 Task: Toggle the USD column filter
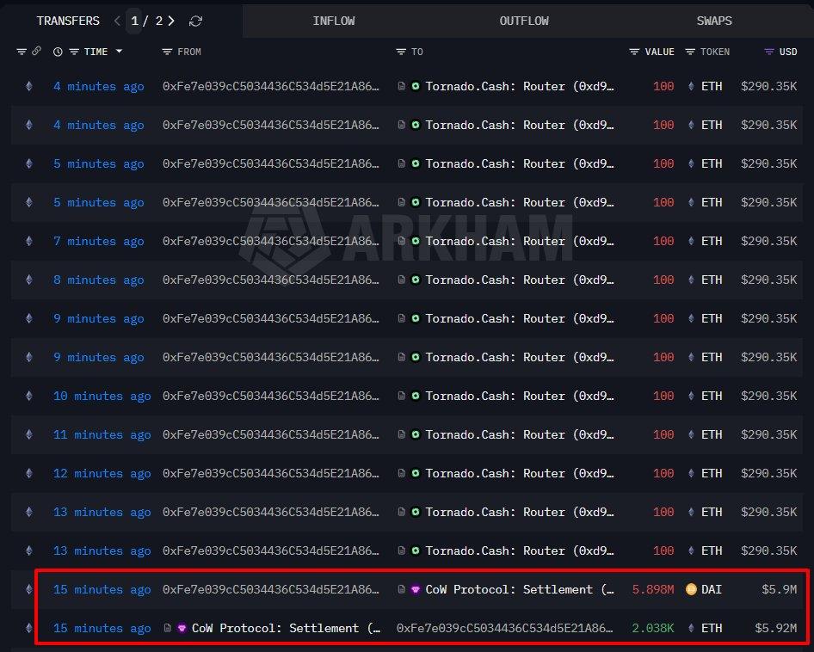click(769, 52)
